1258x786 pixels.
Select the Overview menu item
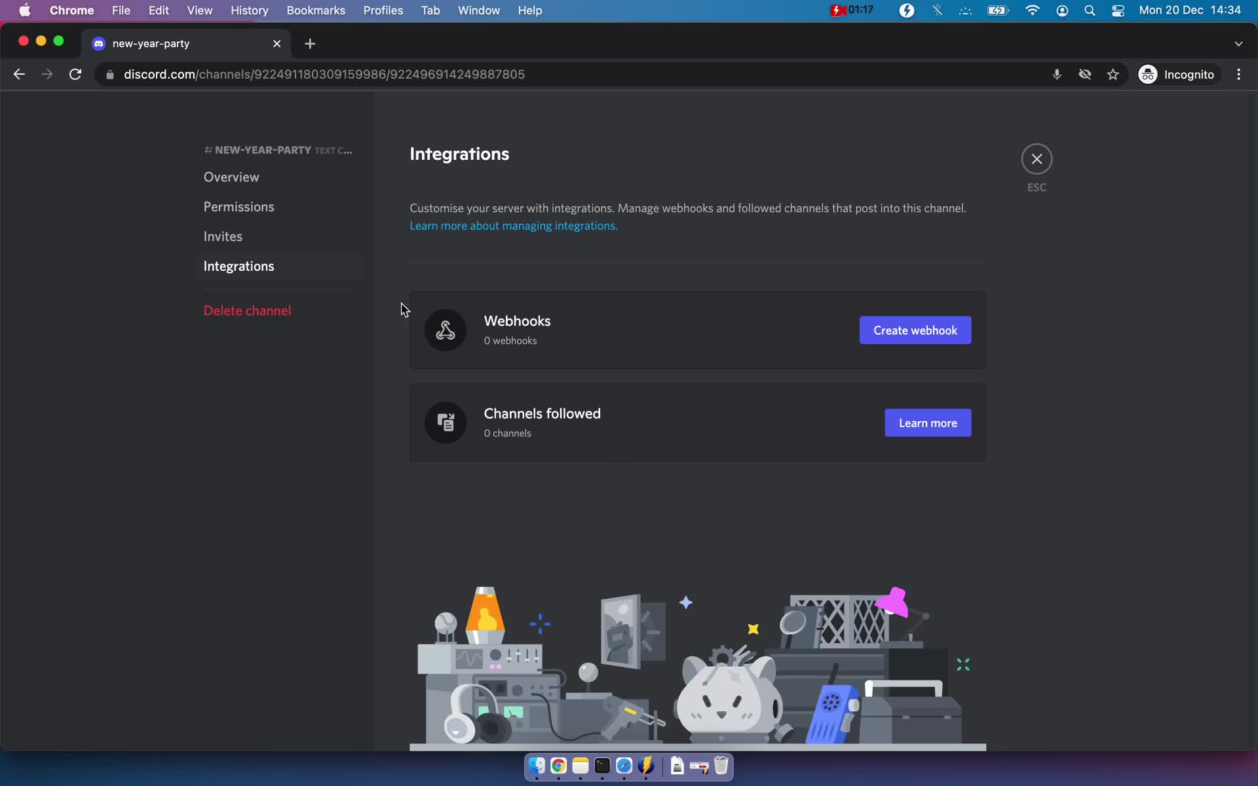tap(231, 177)
